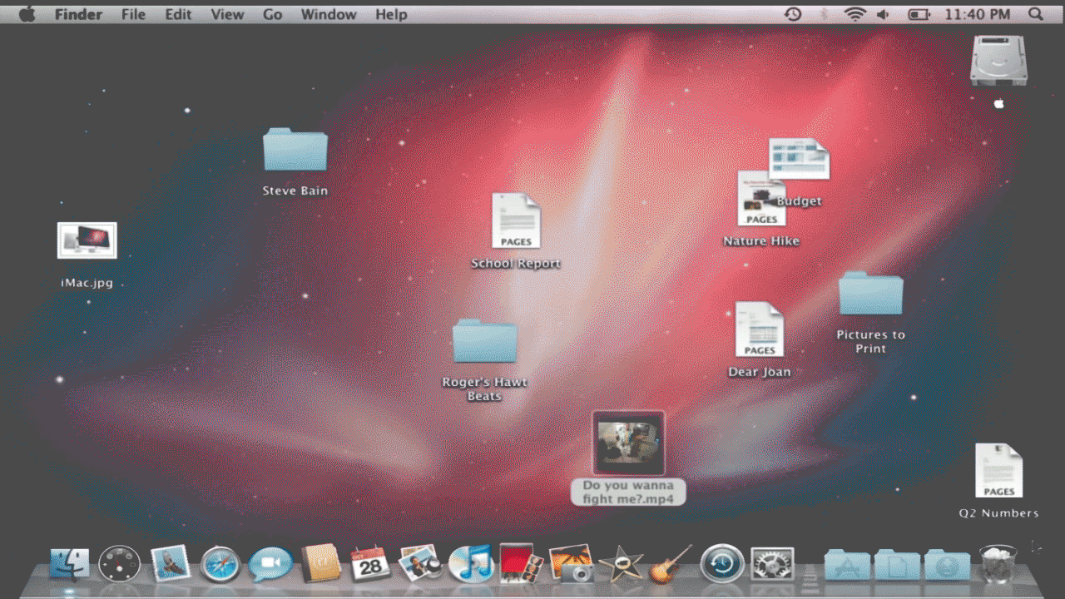Launch Mail from the Dock
Screen dimensions: 1065x599
click(170, 562)
